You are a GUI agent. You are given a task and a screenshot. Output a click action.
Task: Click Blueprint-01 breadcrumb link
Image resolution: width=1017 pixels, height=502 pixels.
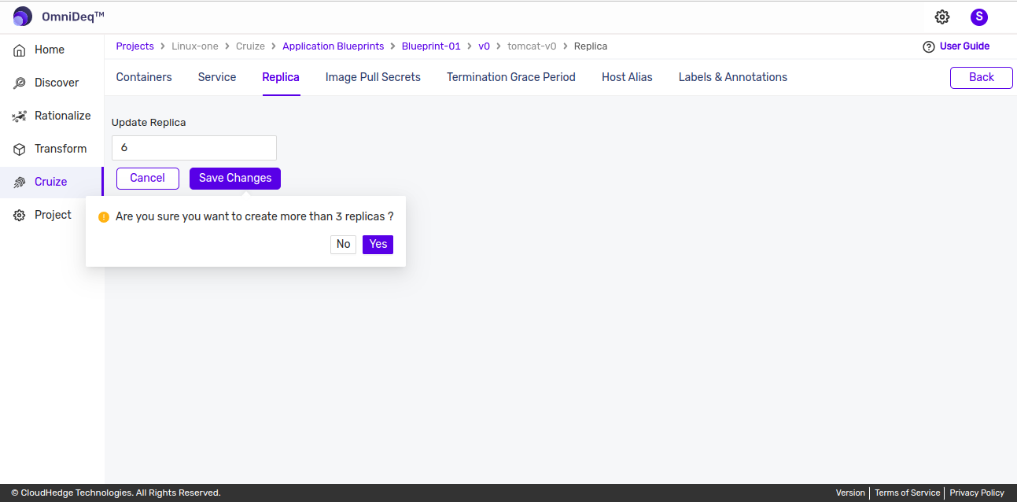431,46
